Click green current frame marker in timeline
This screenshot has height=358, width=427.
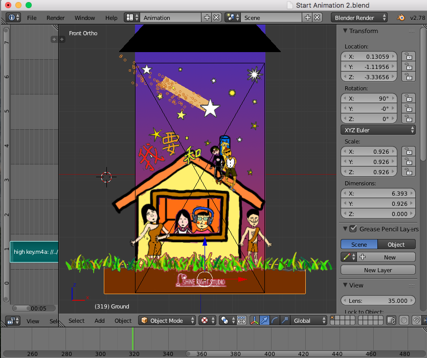132,339
